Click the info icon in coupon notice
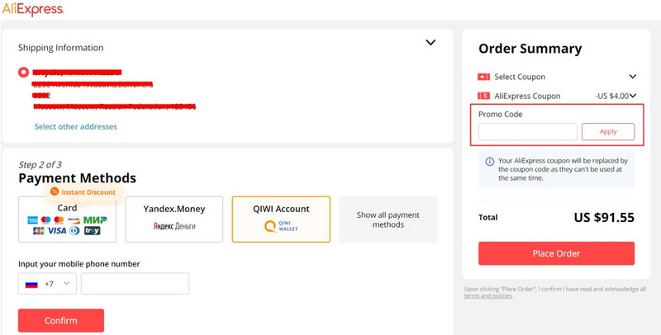Viewport: 661px width, 335px height. click(x=489, y=160)
